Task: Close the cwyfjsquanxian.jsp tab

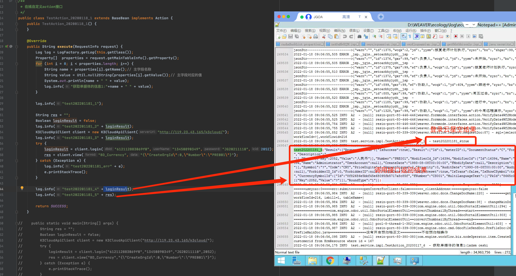Action: pyautogui.click(x=439, y=44)
